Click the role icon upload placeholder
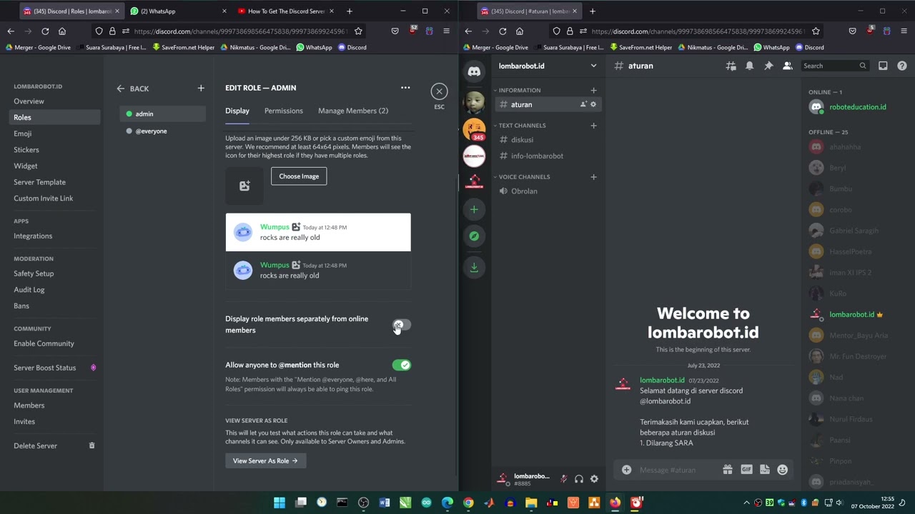Viewport: 915px width, 514px height. [244, 186]
